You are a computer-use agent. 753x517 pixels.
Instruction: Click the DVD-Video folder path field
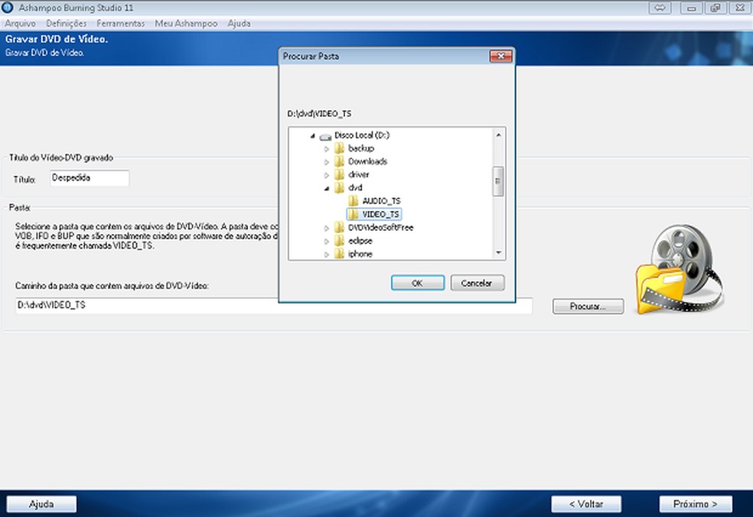pyautogui.click(x=274, y=305)
